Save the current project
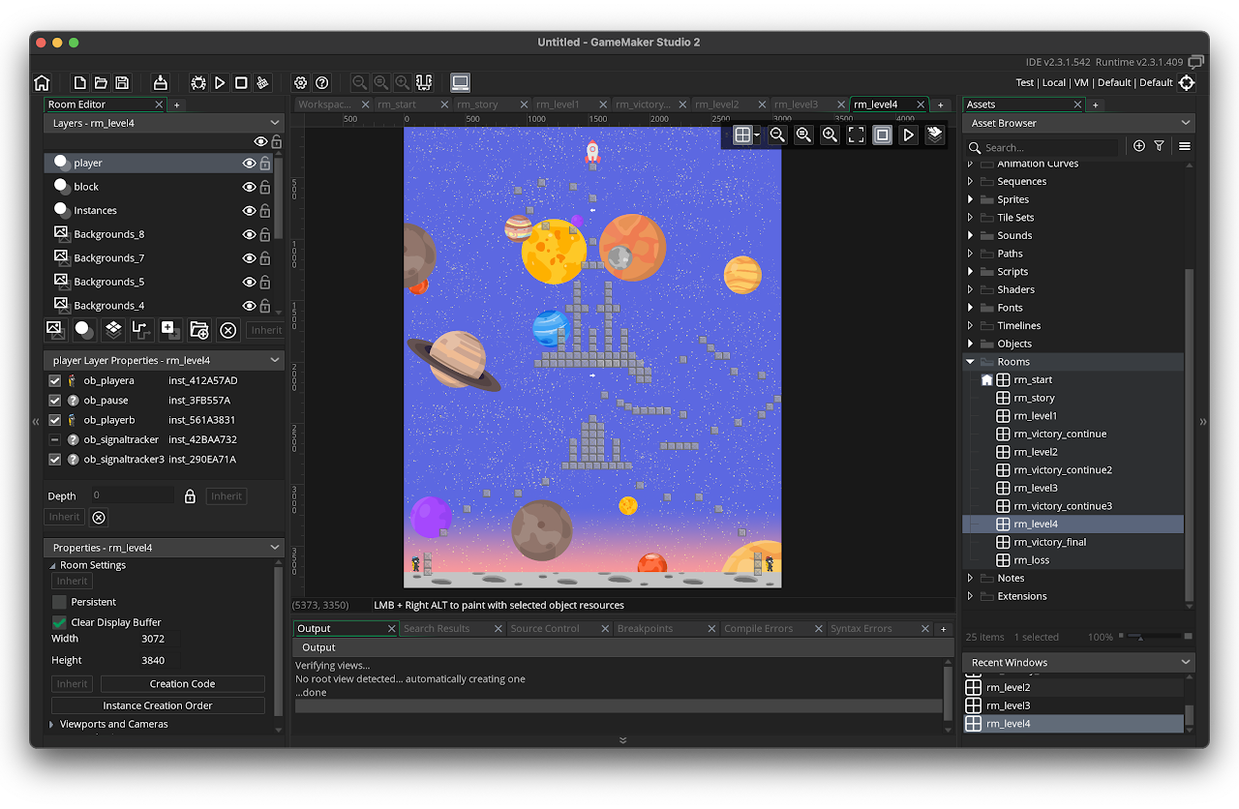The image size is (1239, 809). point(122,83)
